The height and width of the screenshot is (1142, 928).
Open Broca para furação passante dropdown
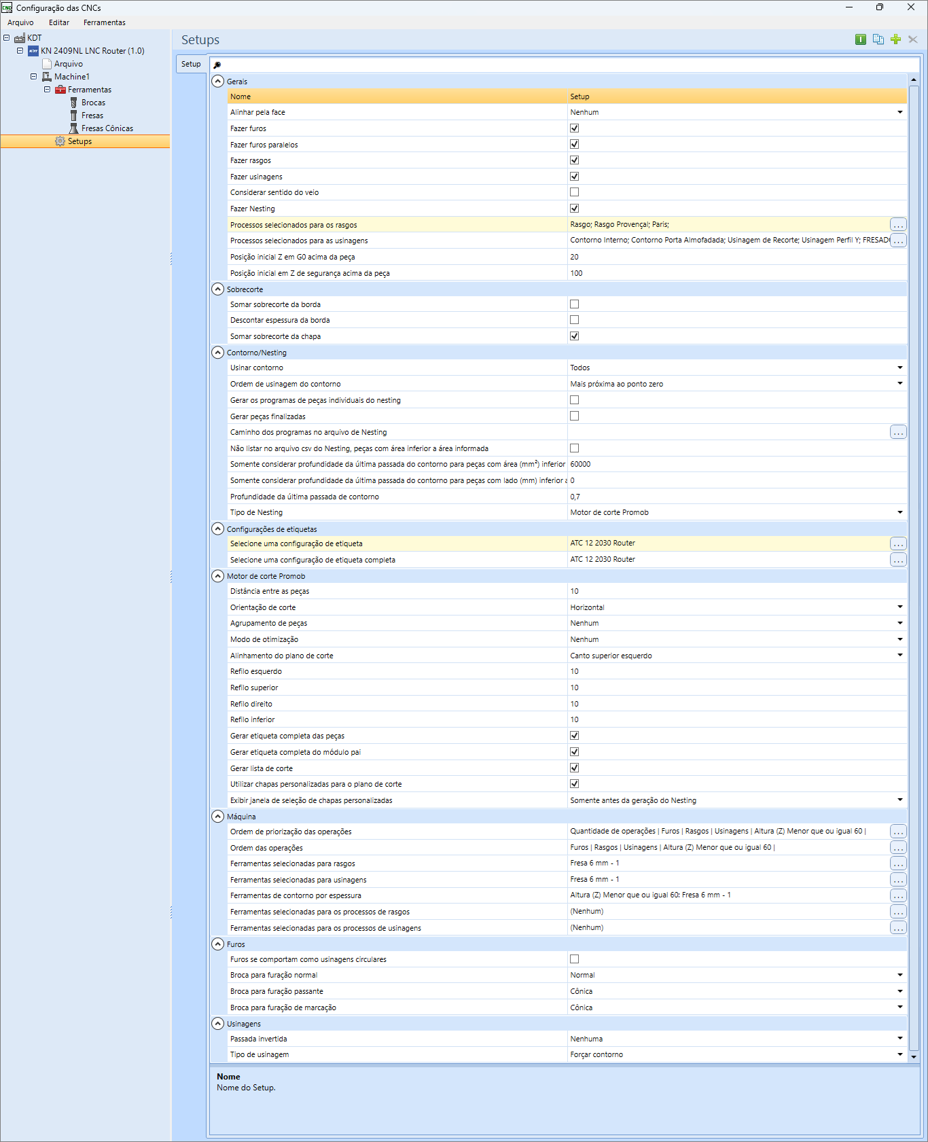[x=900, y=991]
